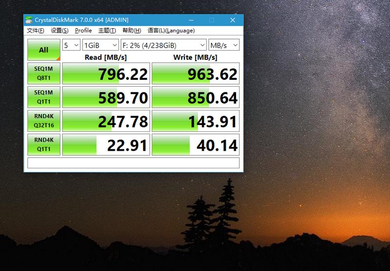Viewport: 390px width, 271px height.
Task: Open the MB/s unit dropdown
Action: [x=224, y=45]
